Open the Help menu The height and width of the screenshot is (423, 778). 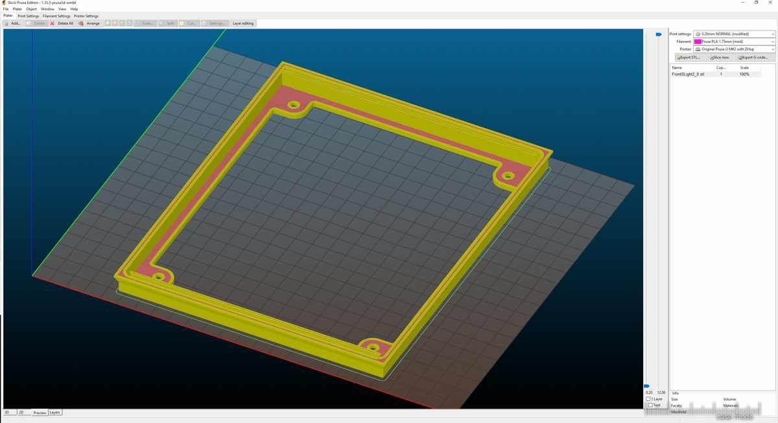click(x=74, y=9)
